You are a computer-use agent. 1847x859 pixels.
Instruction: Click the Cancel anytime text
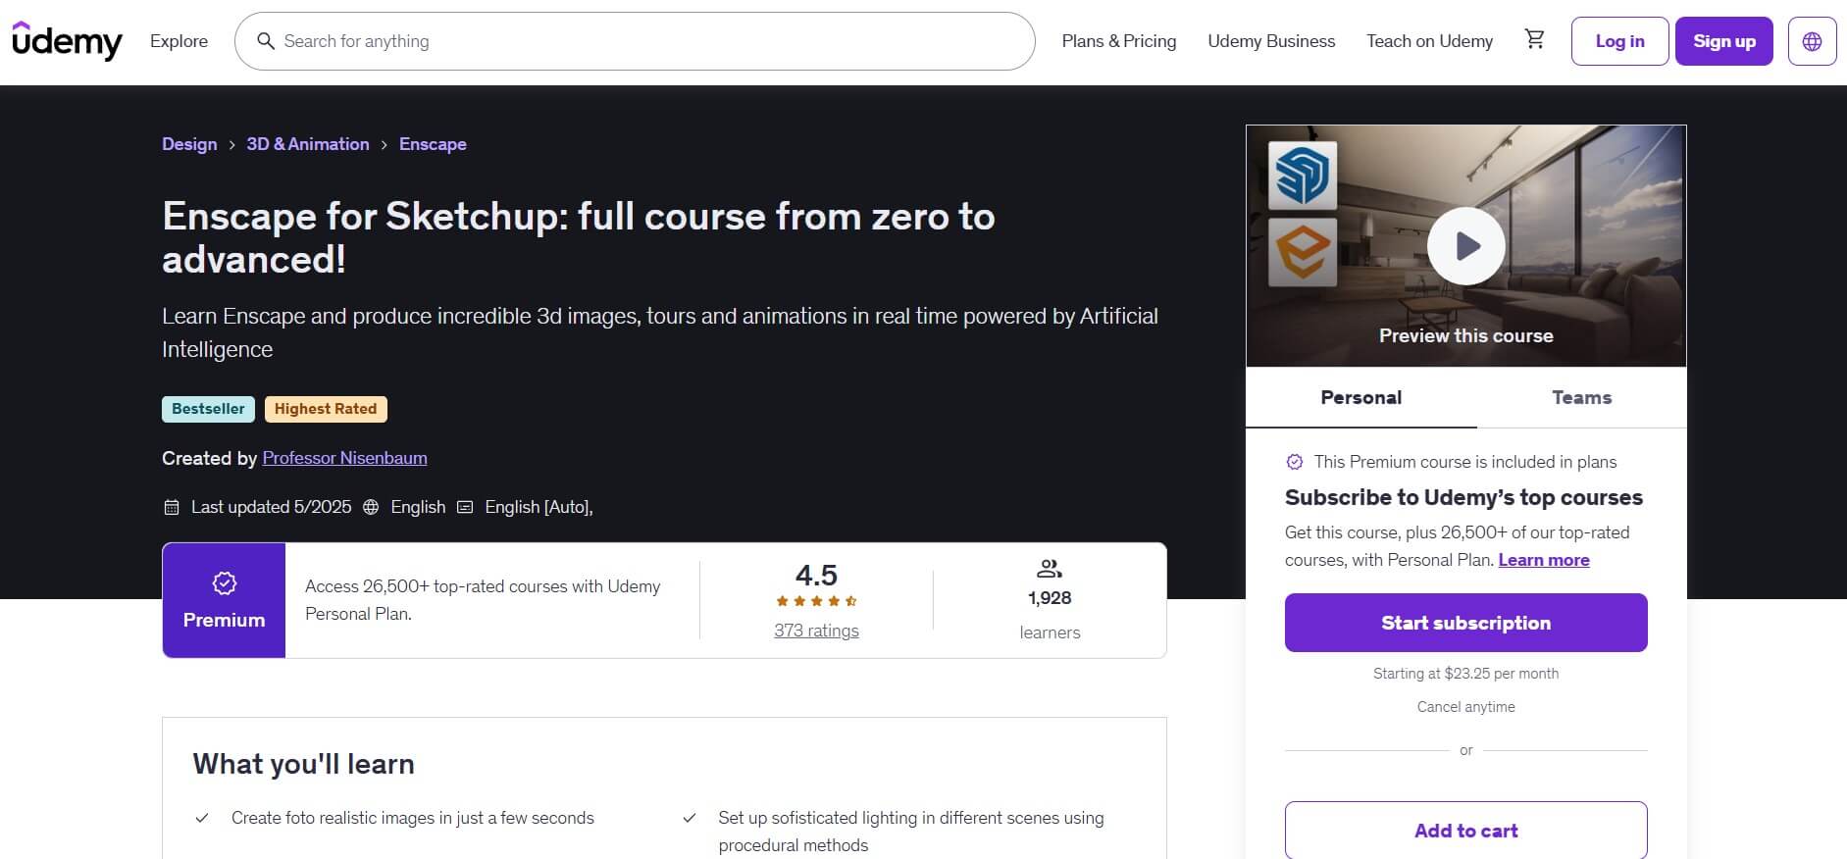coord(1465,707)
